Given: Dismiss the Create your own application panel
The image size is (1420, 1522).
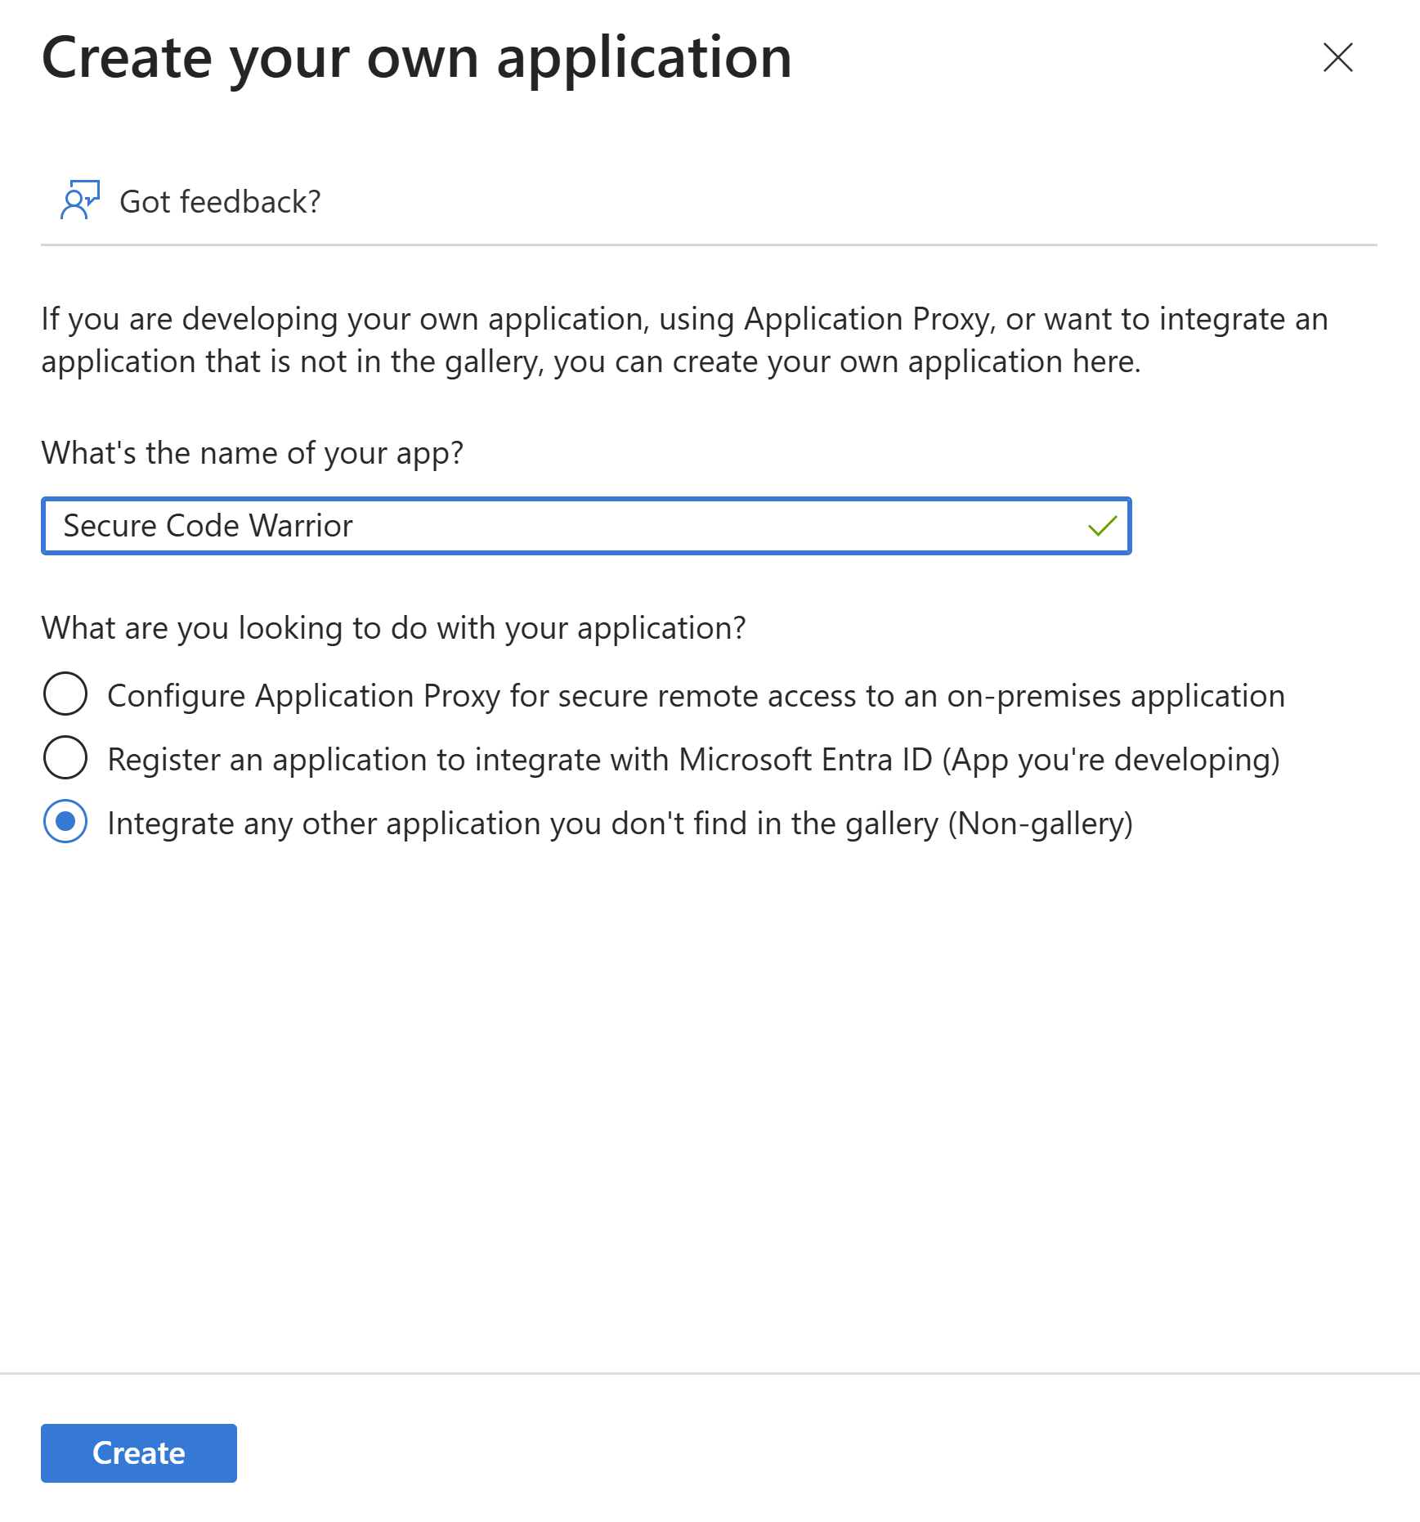Looking at the screenshot, I should (x=1337, y=58).
